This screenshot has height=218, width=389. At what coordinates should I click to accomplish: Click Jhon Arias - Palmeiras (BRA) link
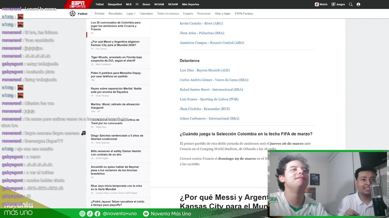202,33
